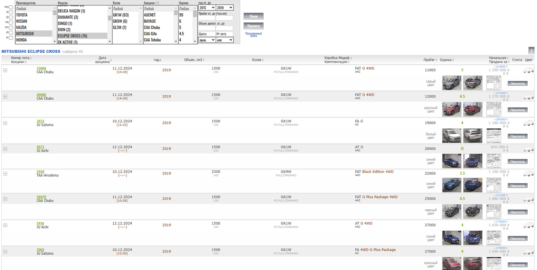Collapse row of lot 33069 with minus
The height and width of the screenshot is (270, 537).
[x=5, y=70]
